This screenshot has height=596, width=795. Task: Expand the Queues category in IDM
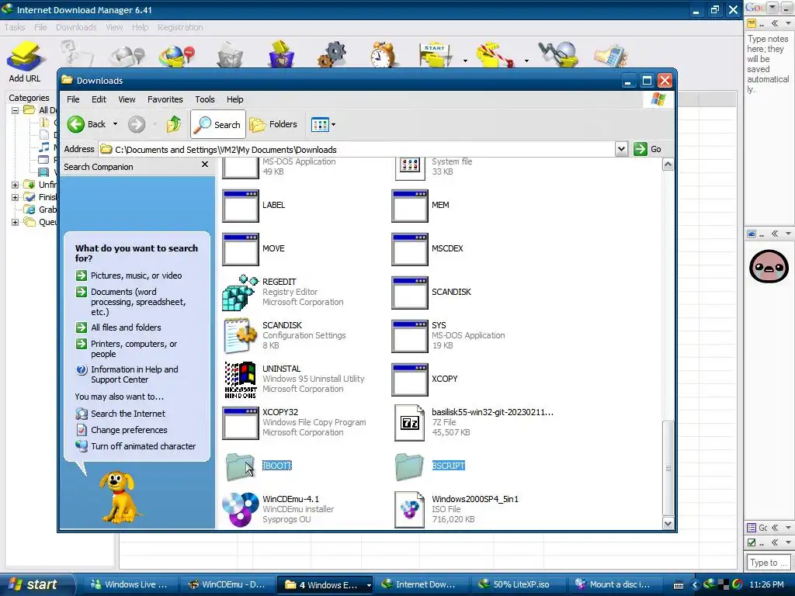[x=16, y=222]
